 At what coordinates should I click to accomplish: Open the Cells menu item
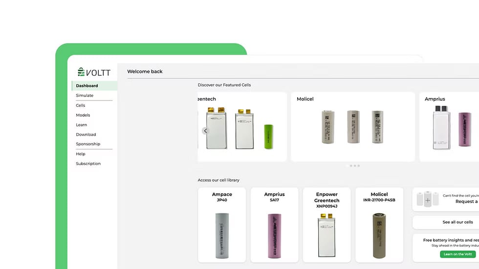tap(81, 105)
